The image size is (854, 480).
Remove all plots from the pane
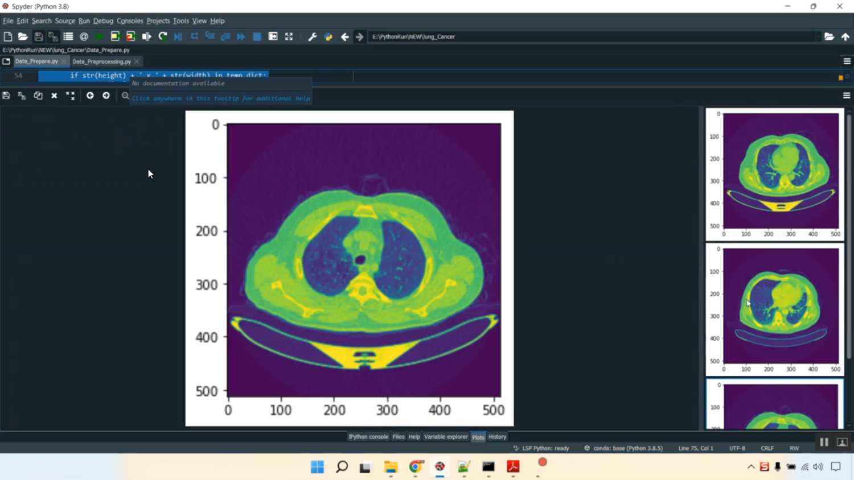coord(70,96)
